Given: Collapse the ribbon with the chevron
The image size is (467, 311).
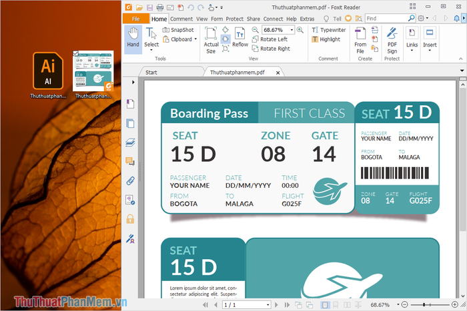Looking at the screenshot, I should pyautogui.click(x=461, y=59).
